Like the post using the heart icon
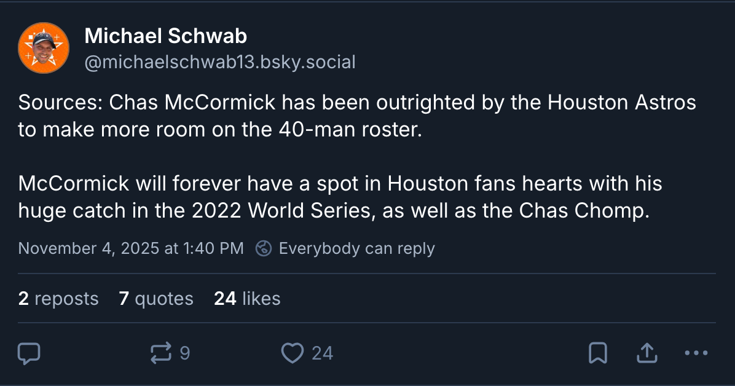This screenshot has width=735, height=386. [x=292, y=353]
